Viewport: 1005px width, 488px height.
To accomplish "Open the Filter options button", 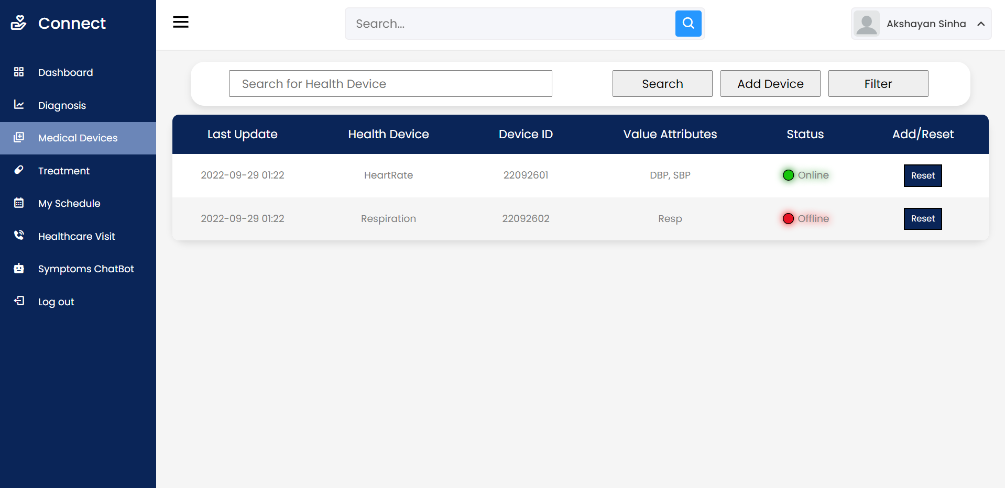I will (878, 84).
